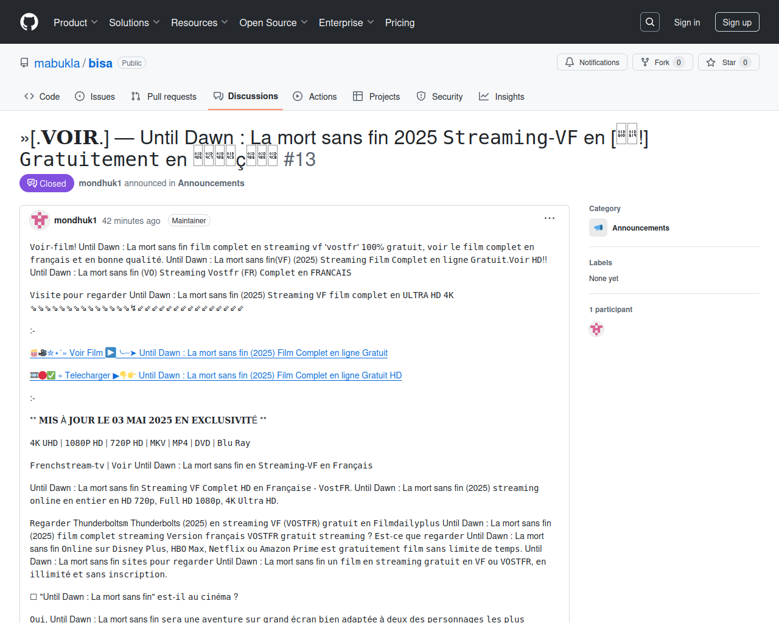The width and height of the screenshot is (779, 623).
Task: Open the Projects tab
Action: pyautogui.click(x=376, y=96)
